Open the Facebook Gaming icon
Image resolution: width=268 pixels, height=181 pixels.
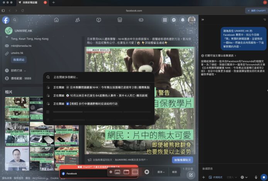tap(141, 20)
